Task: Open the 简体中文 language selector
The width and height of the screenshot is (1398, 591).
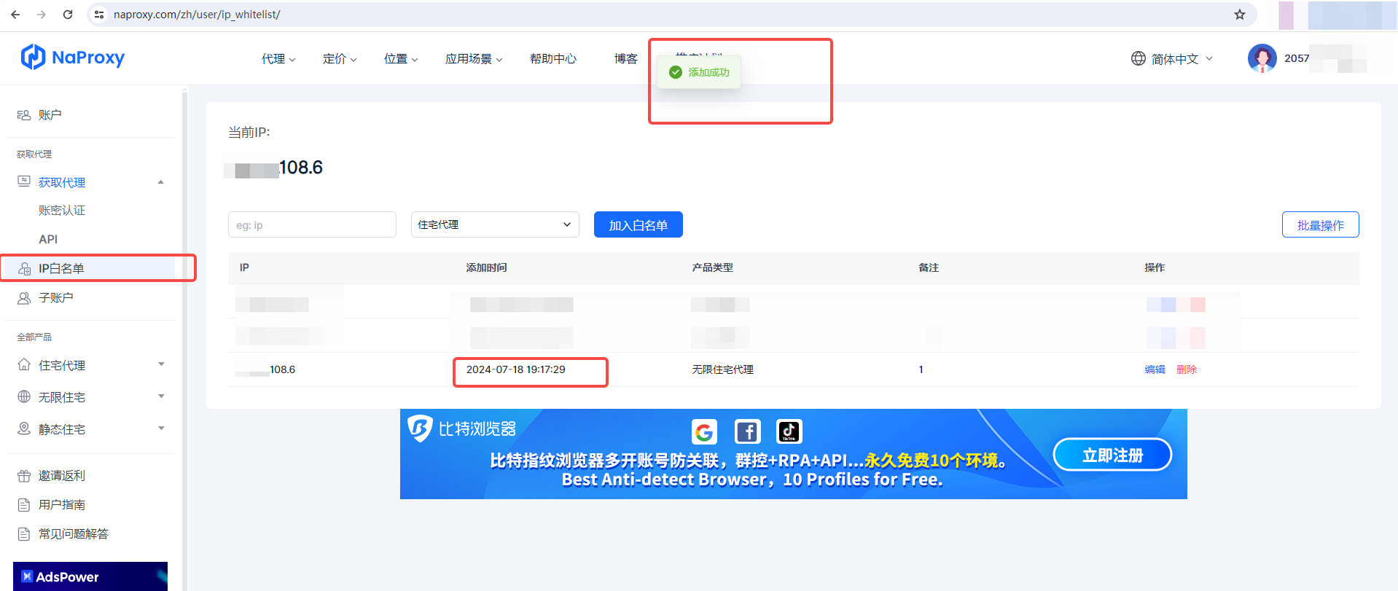Action: pos(1172,59)
